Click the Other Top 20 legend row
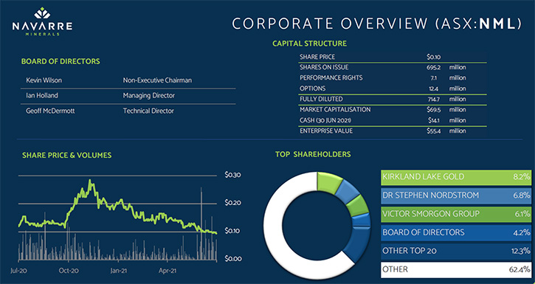The height and width of the screenshot is (284, 535). click(x=456, y=252)
